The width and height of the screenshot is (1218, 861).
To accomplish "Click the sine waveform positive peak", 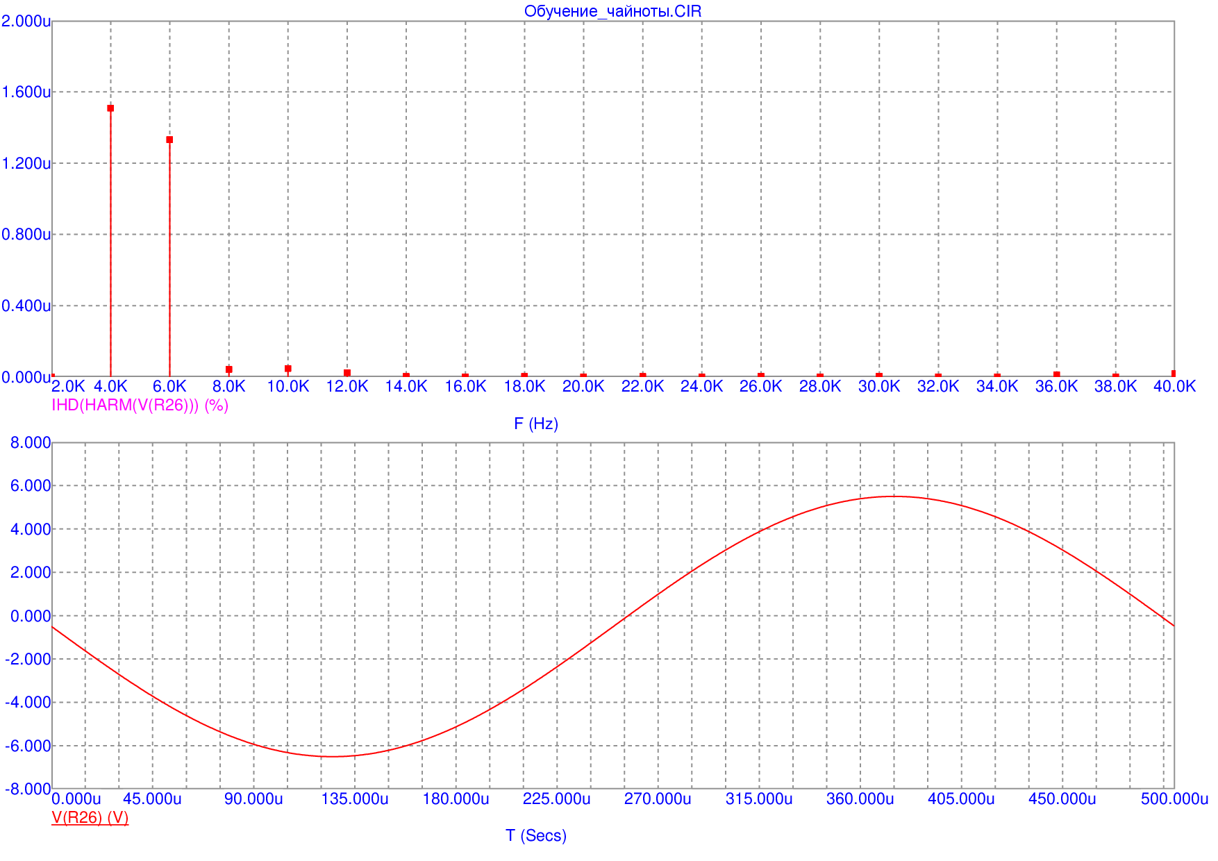I will click(x=894, y=496).
